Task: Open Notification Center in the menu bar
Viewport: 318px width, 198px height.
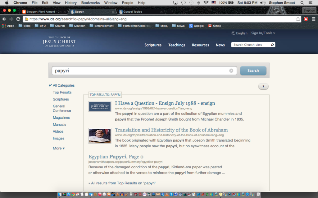Action: 310,3
